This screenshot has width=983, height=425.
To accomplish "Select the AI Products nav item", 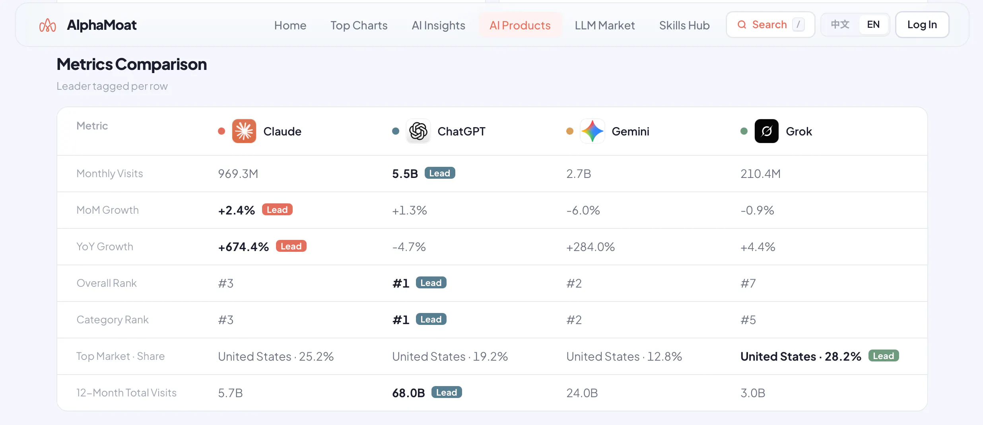I will coord(520,25).
